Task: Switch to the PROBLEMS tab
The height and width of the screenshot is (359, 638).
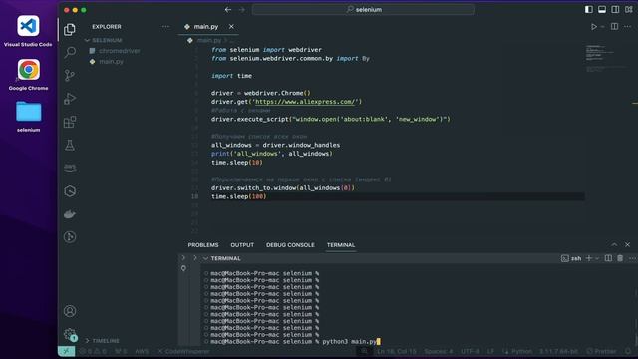Action: [x=203, y=245]
